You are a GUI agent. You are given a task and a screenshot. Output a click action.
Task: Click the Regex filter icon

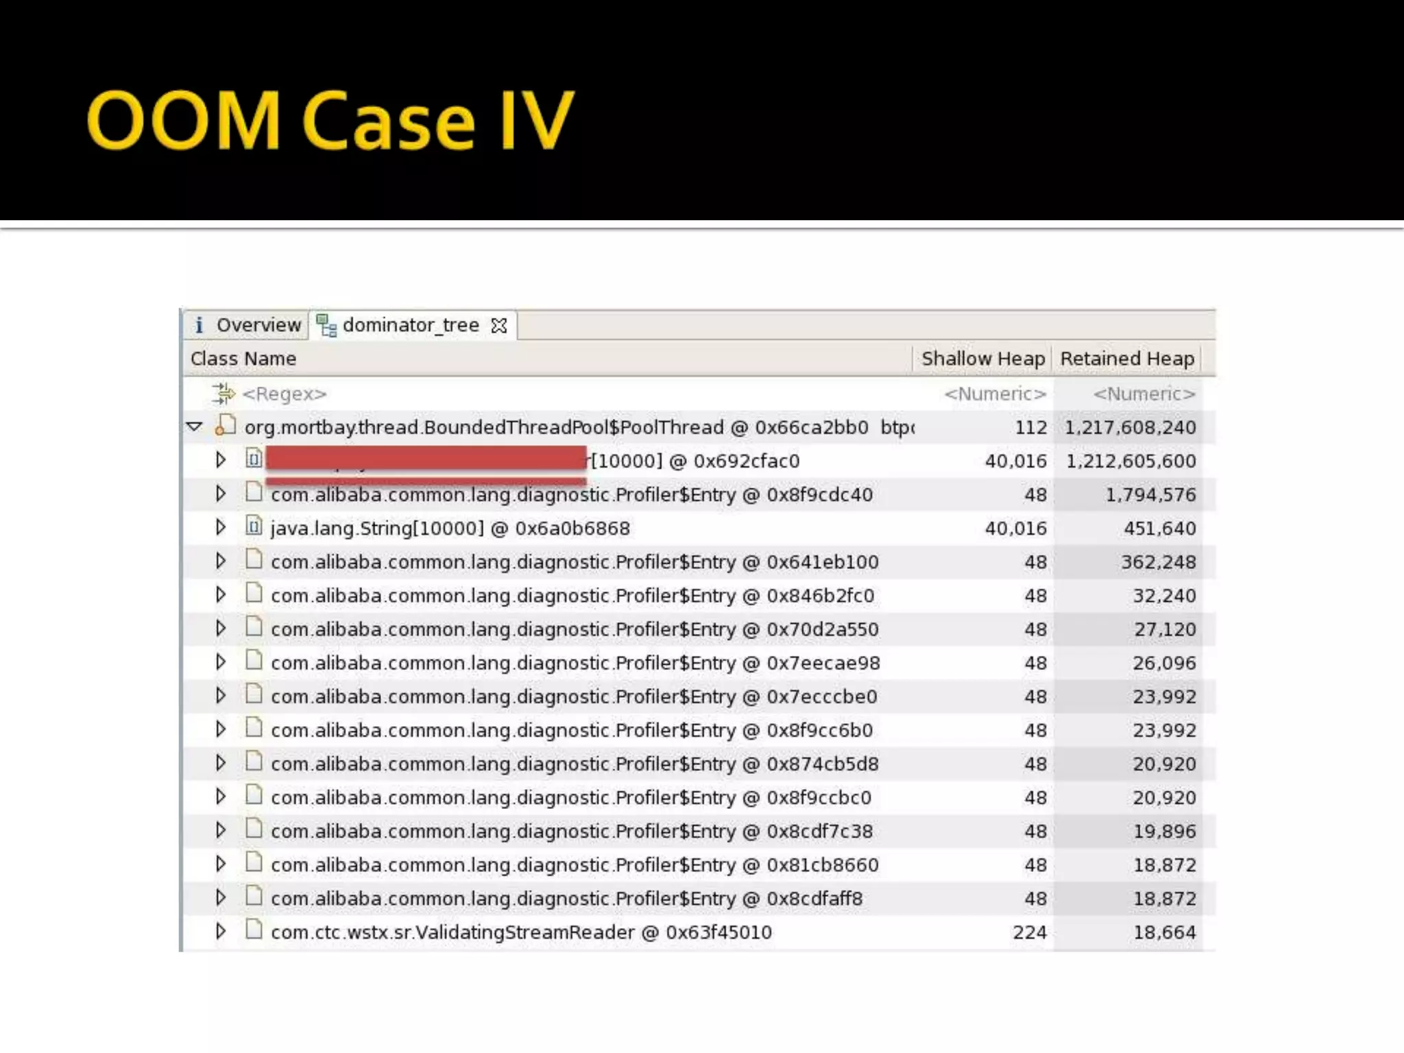coord(223,394)
